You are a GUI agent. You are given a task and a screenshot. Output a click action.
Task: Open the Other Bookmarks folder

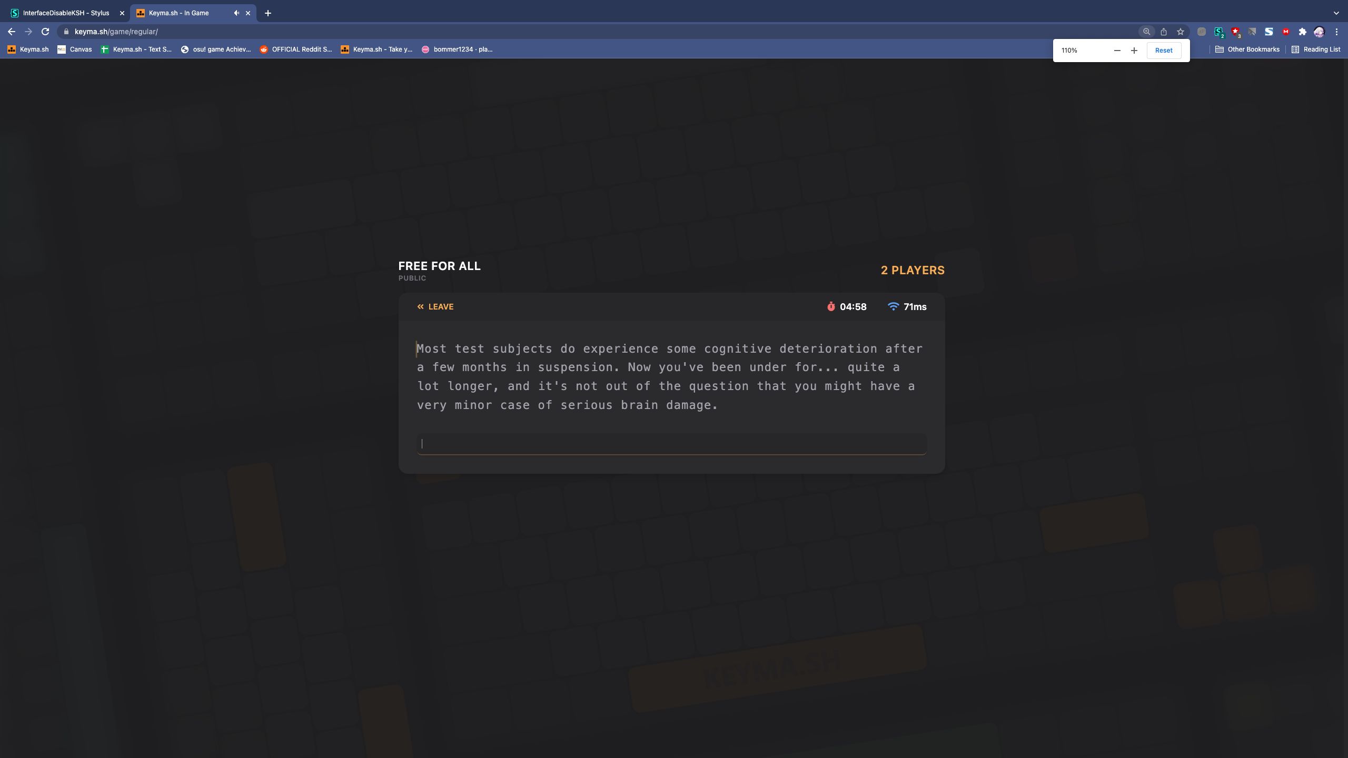(x=1247, y=49)
